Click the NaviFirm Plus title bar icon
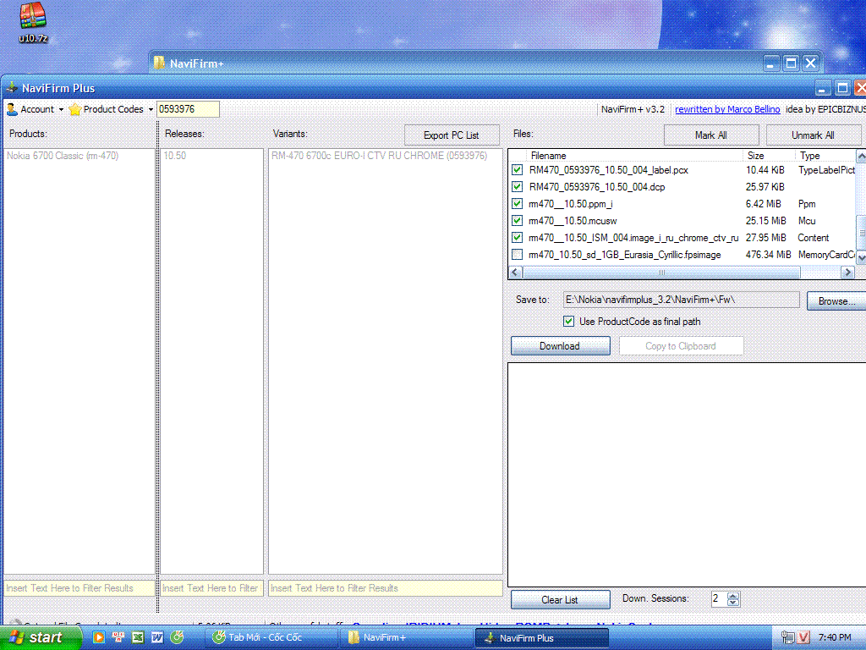 click(12, 88)
